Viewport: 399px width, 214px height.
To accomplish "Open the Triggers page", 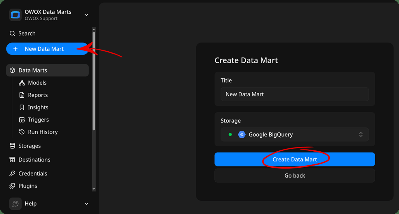I will 38,120.
